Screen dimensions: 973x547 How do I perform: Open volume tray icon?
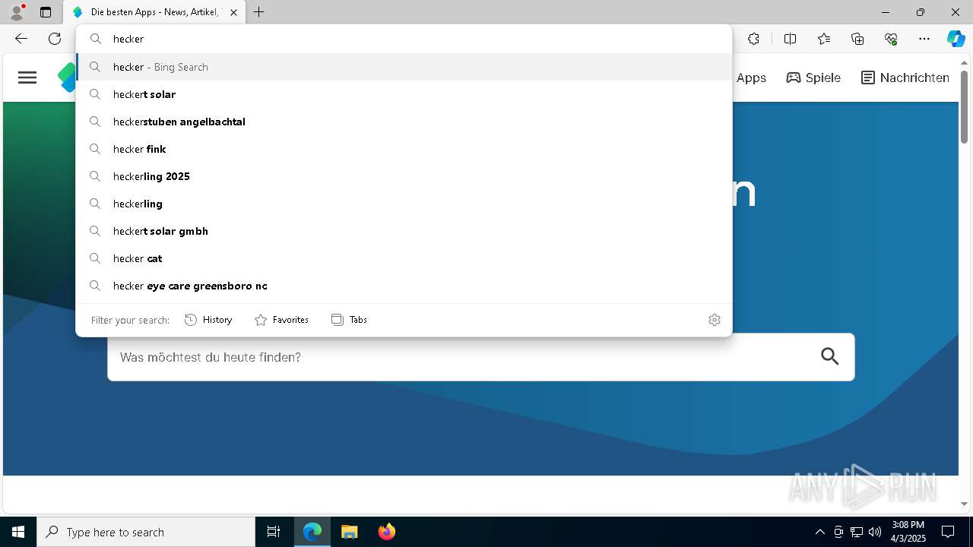tap(875, 532)
